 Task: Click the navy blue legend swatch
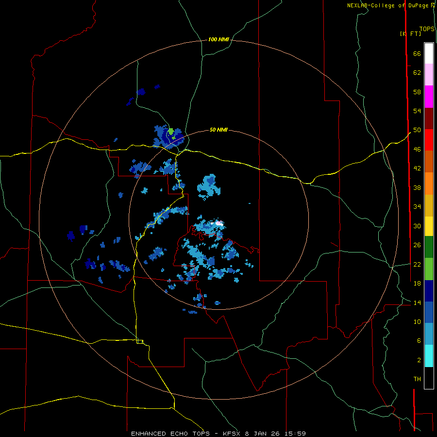pos(429,291)
